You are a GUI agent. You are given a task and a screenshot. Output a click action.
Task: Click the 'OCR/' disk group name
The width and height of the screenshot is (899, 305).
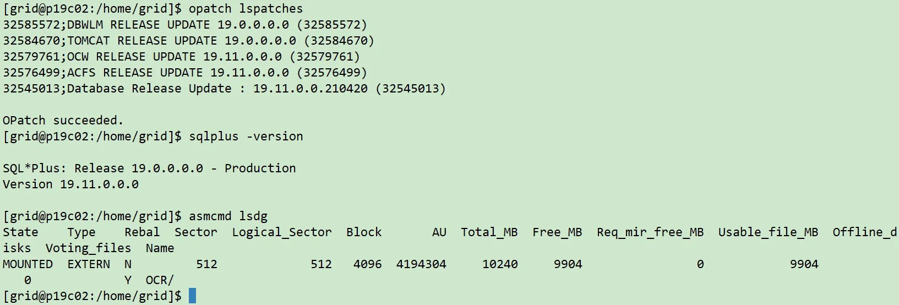click(160, 280)
